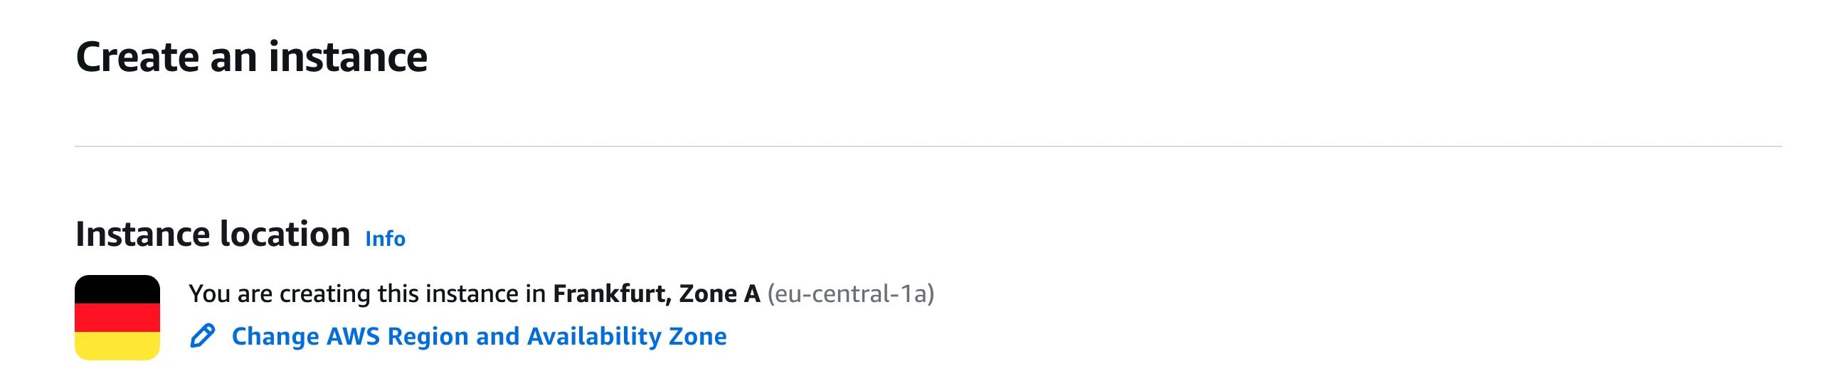The height and width of the screenshot is (388, 1837).
Task: Click the bold 'Zone A' text
Action: [x=719, y=293]
